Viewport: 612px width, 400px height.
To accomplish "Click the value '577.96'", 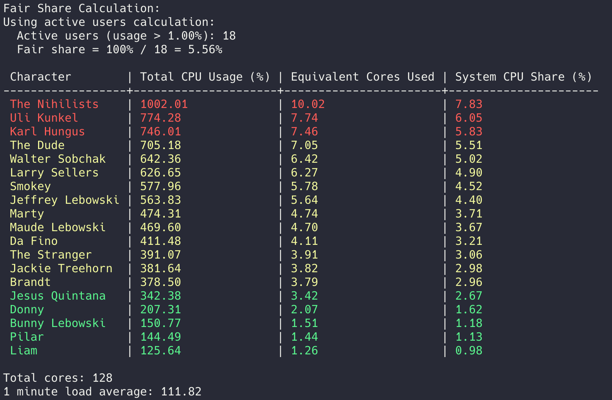I will coord(161,186).
